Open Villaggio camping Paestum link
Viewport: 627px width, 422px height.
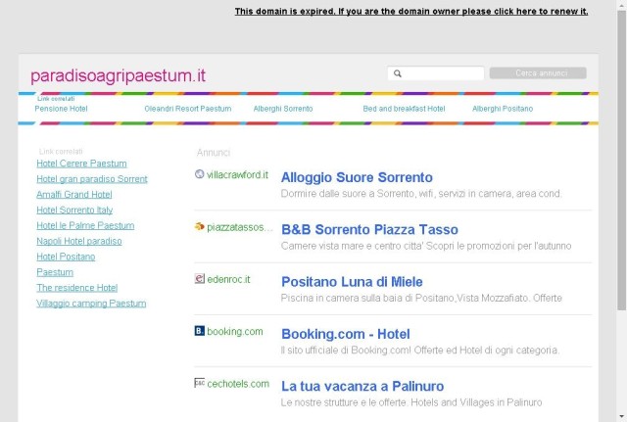point(91,304)
